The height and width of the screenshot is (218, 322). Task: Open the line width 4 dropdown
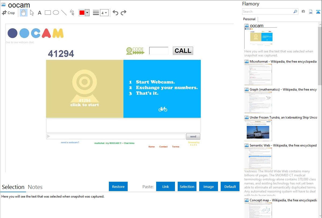(x=104, y=13)
